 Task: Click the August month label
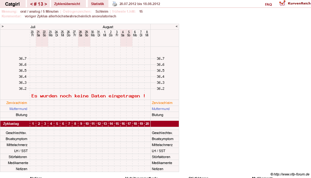[x=108, y=27]
